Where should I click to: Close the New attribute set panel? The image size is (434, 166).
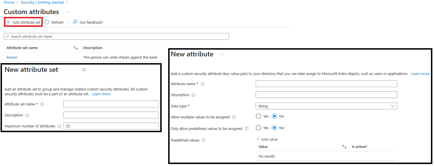(x=84, y=70)
